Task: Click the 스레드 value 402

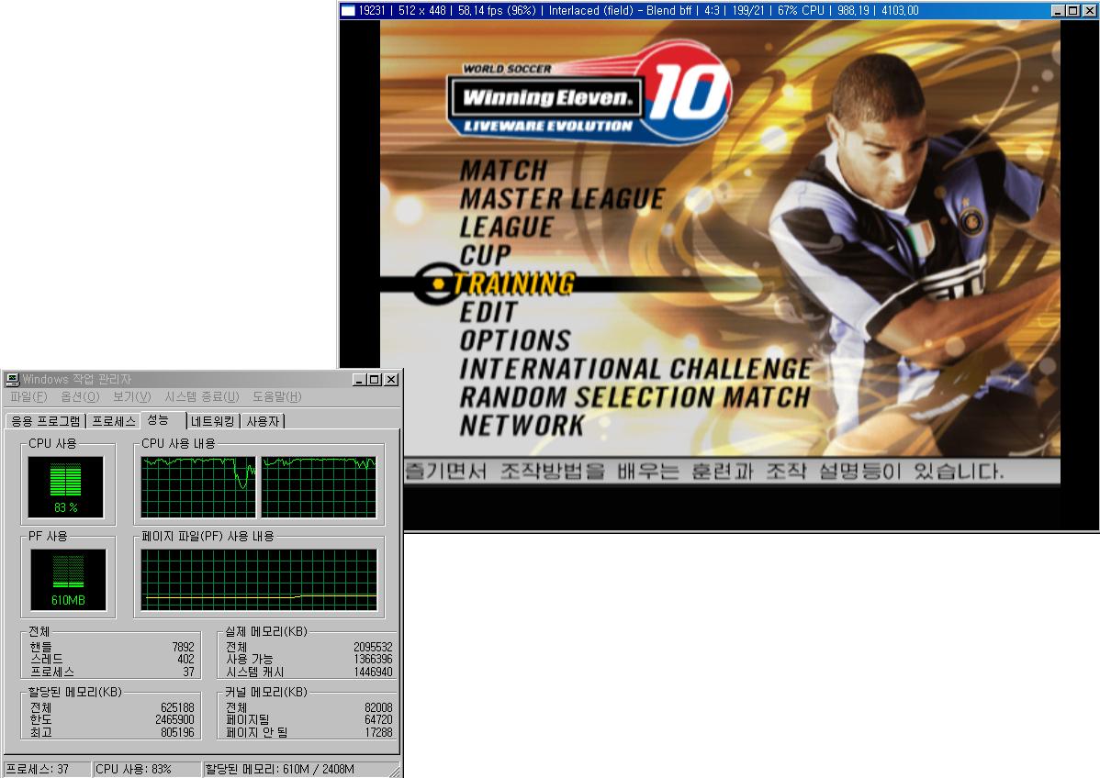Action: (x=185, y=659)
